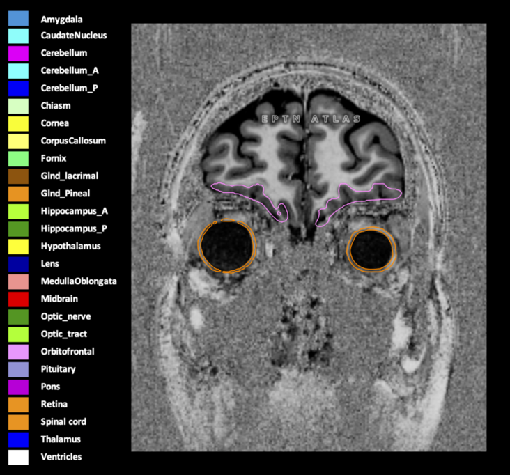This screenshot has height=475, width=510.
Task: Click the "CorpusCallosum" label
Action: (x=73, y=141)
